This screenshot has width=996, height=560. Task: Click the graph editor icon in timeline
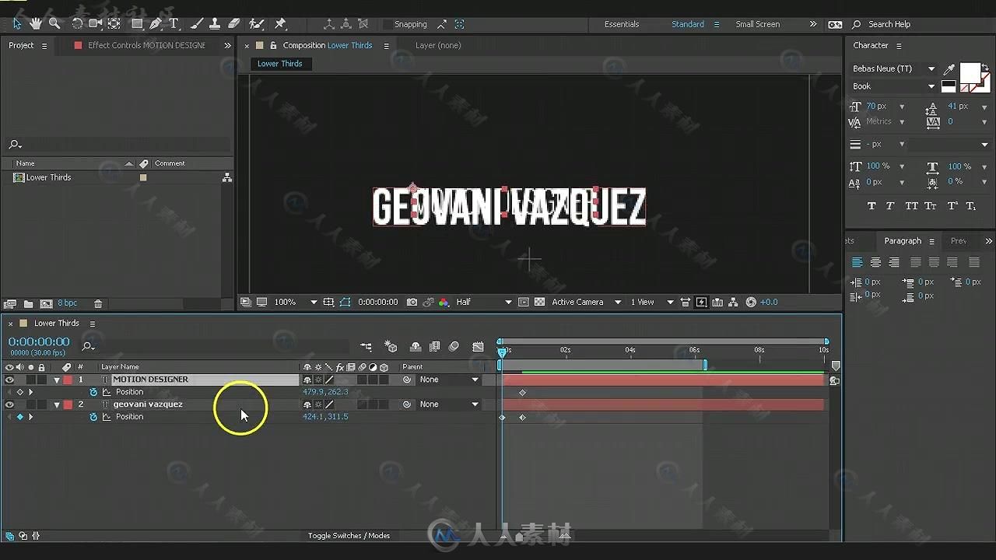click(478, 347)
